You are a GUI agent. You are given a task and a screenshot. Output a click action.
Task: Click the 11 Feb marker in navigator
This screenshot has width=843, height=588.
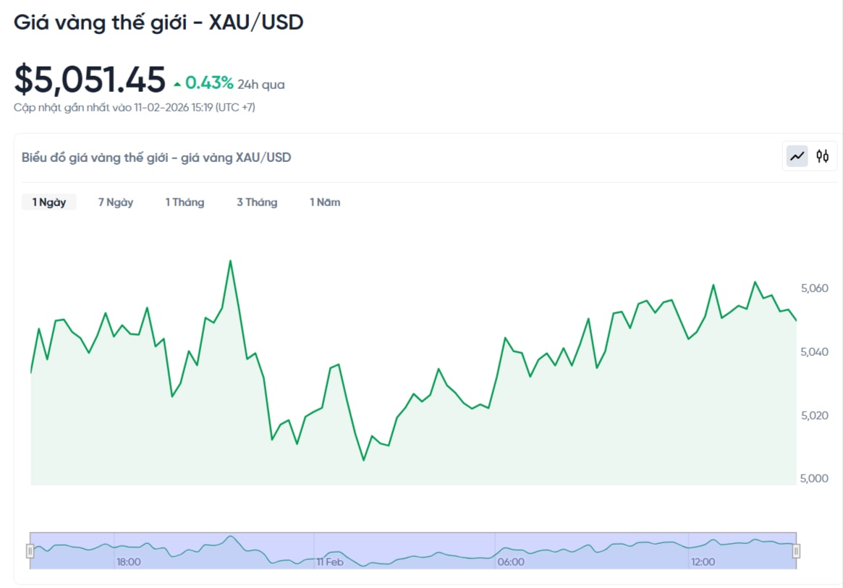click(x=329, y=562)
